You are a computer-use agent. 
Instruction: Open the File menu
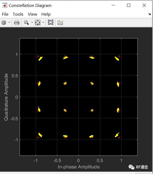(5, 14)
